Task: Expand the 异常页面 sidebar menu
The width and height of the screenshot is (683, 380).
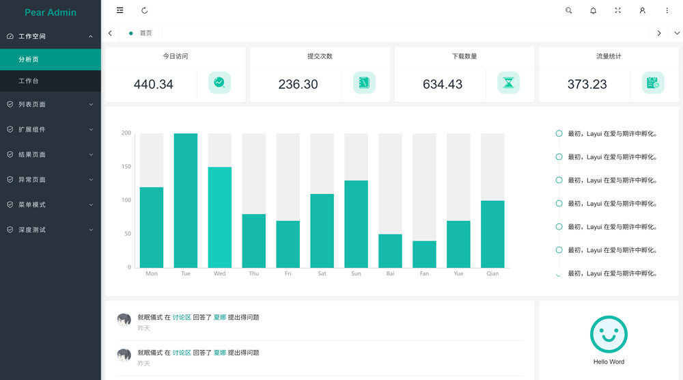Action: [x=51, y=180]
